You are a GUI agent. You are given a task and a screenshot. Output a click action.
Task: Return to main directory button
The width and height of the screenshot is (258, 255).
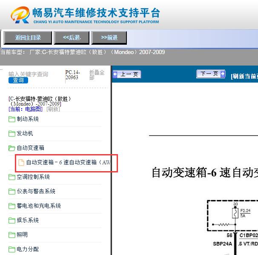tap(28, 37)
